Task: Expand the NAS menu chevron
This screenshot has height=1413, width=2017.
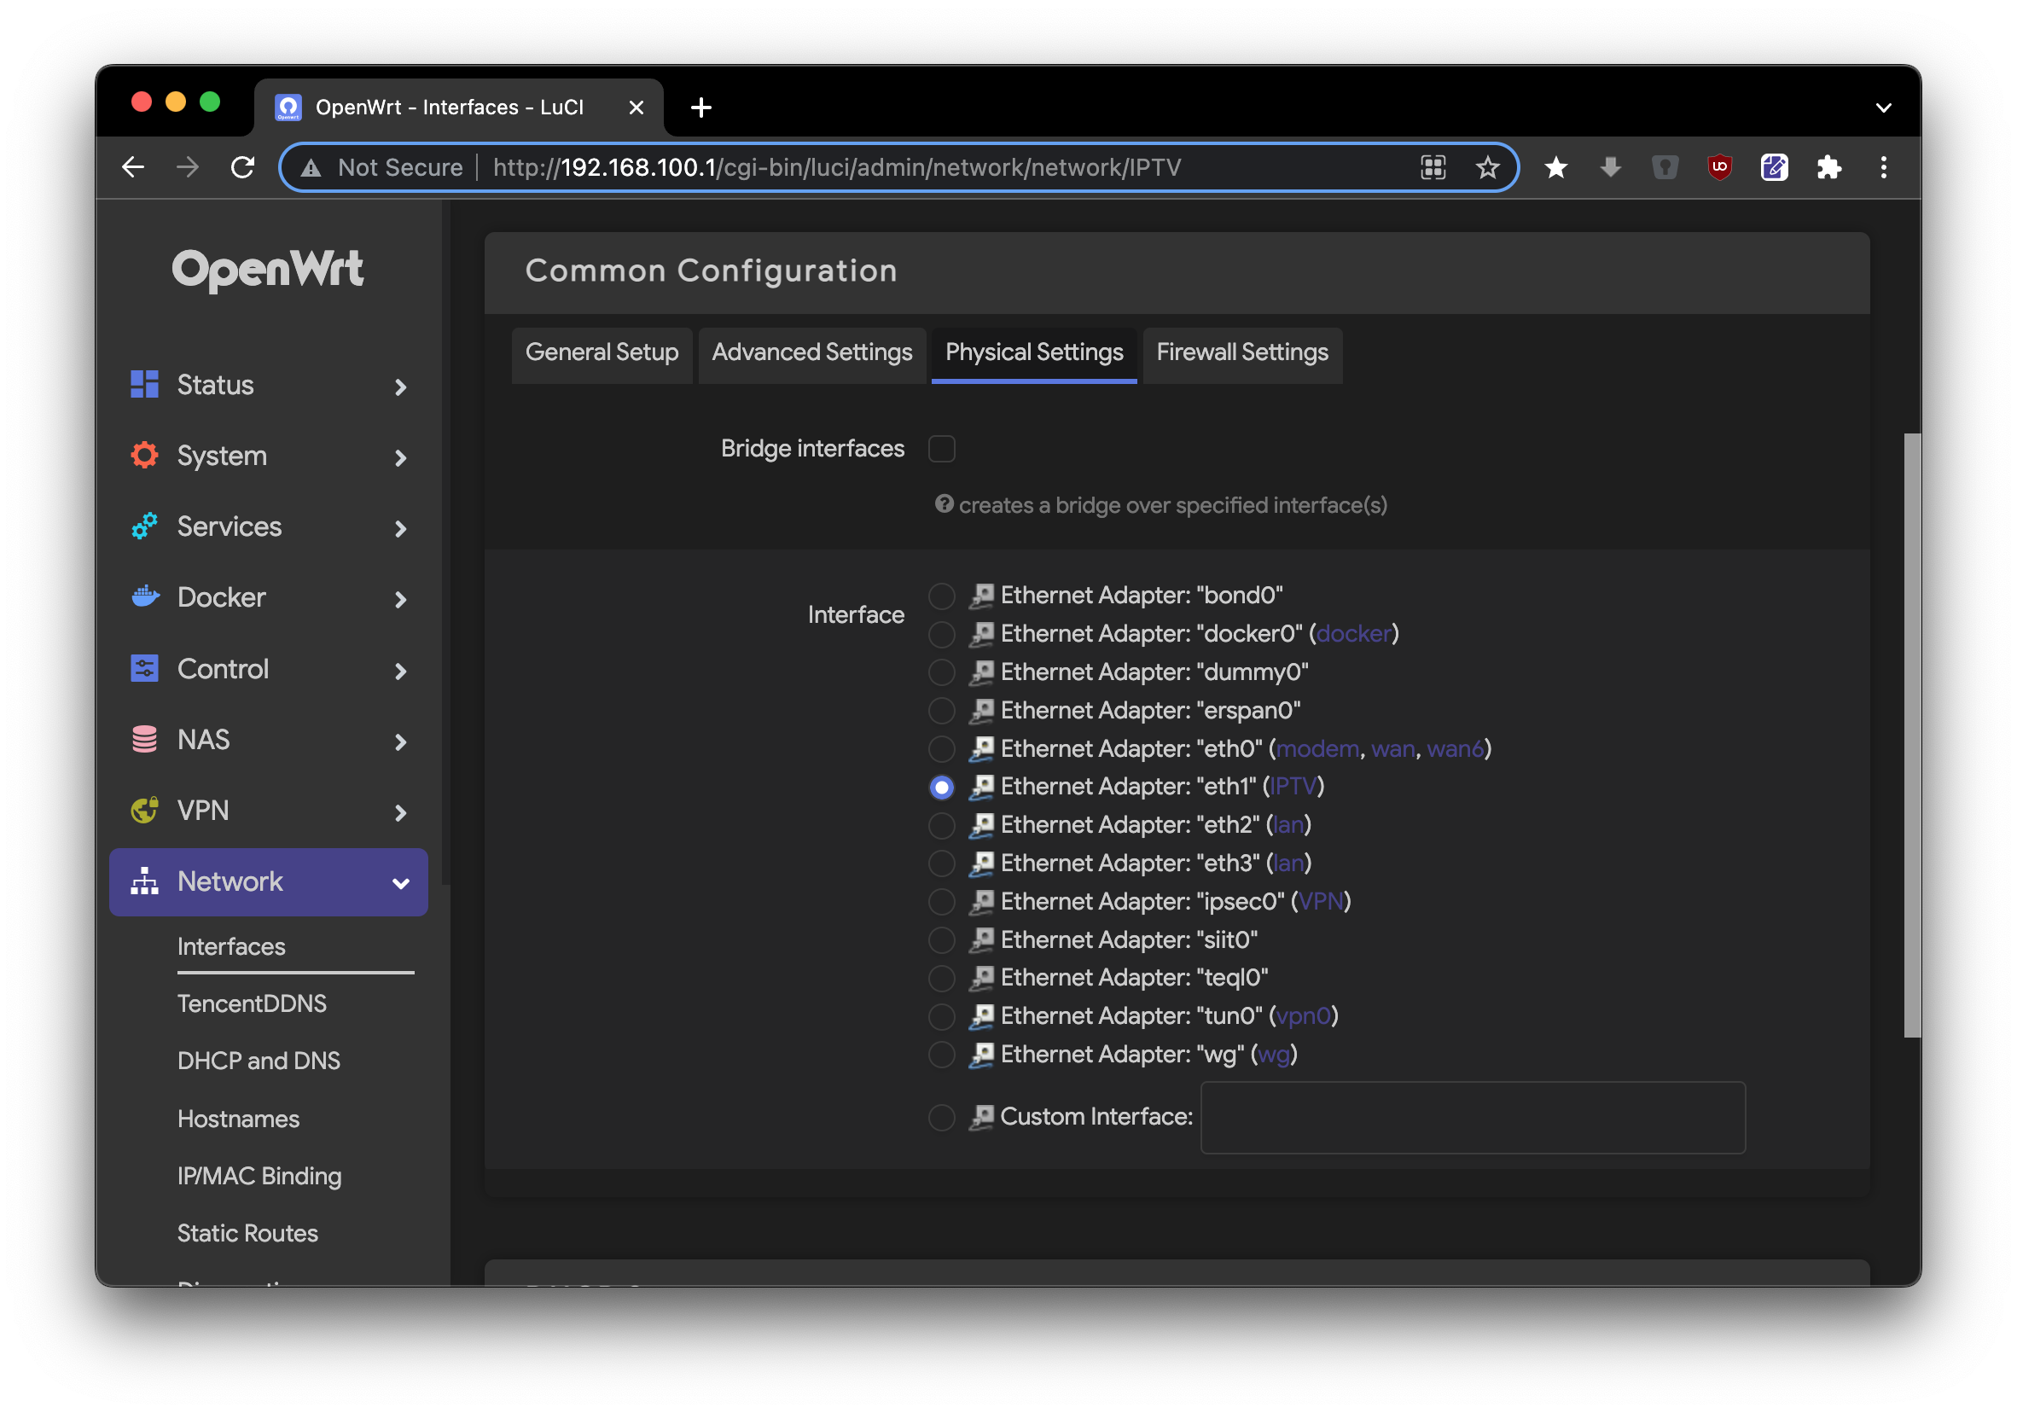Action: [x=401, y=741]
